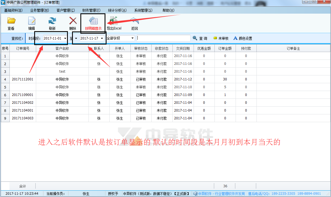Run the search with the 查询 button
The image size is (331, 197).
[x=200, y=38]
